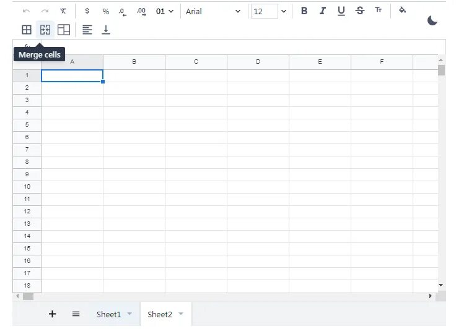
Task: Open the borders icon
Action: [x=27, y=30]
